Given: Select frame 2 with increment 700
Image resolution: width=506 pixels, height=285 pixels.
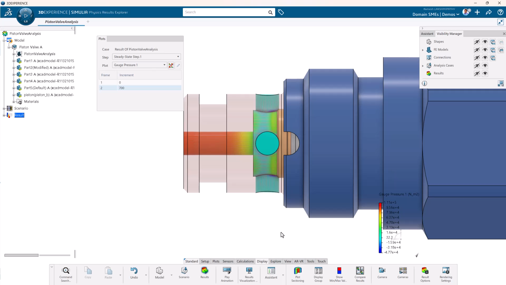Looking at the screenshot, I should 140,88.
